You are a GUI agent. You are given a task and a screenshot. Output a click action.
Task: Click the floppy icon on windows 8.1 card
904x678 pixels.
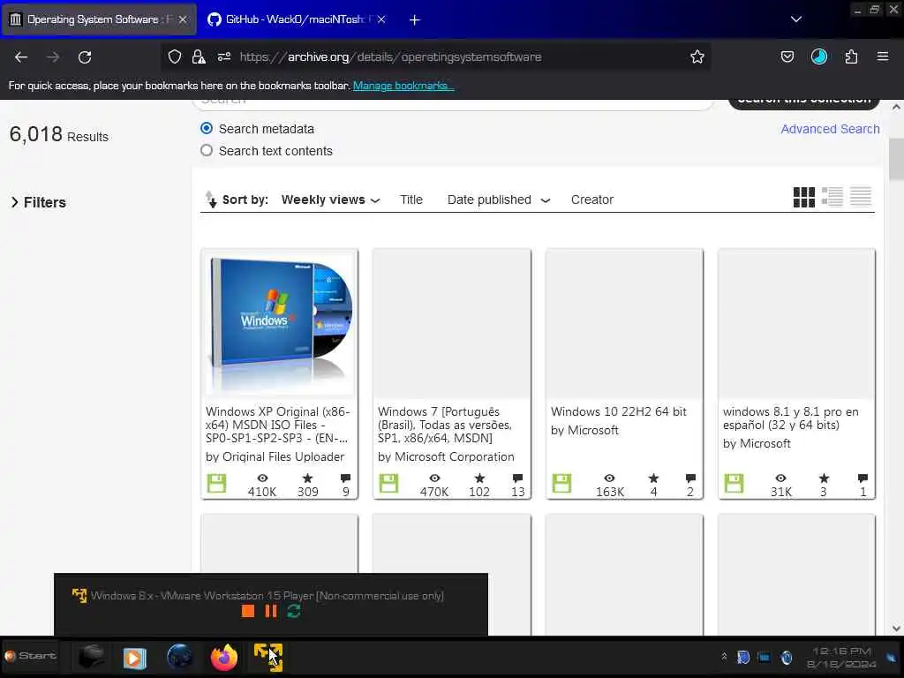coord(734,483)
